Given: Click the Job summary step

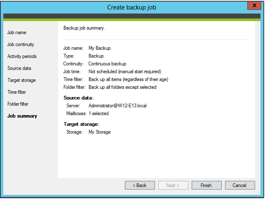Looking at the screenshot, I should click(22, 116).
